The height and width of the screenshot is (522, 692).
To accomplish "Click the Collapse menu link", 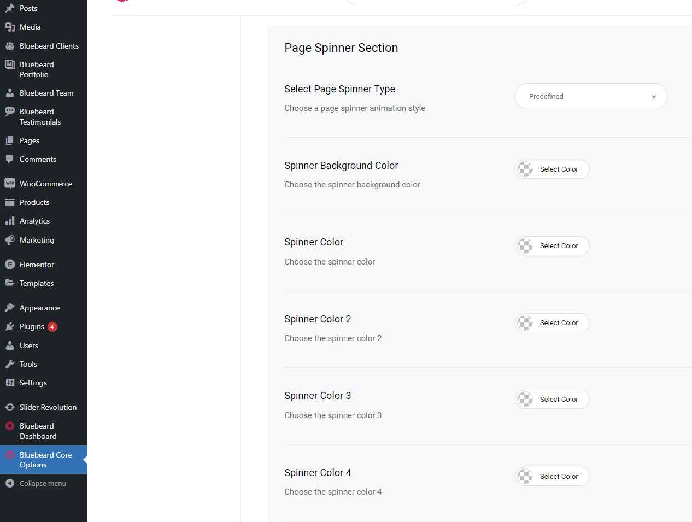I will (44, 483).
